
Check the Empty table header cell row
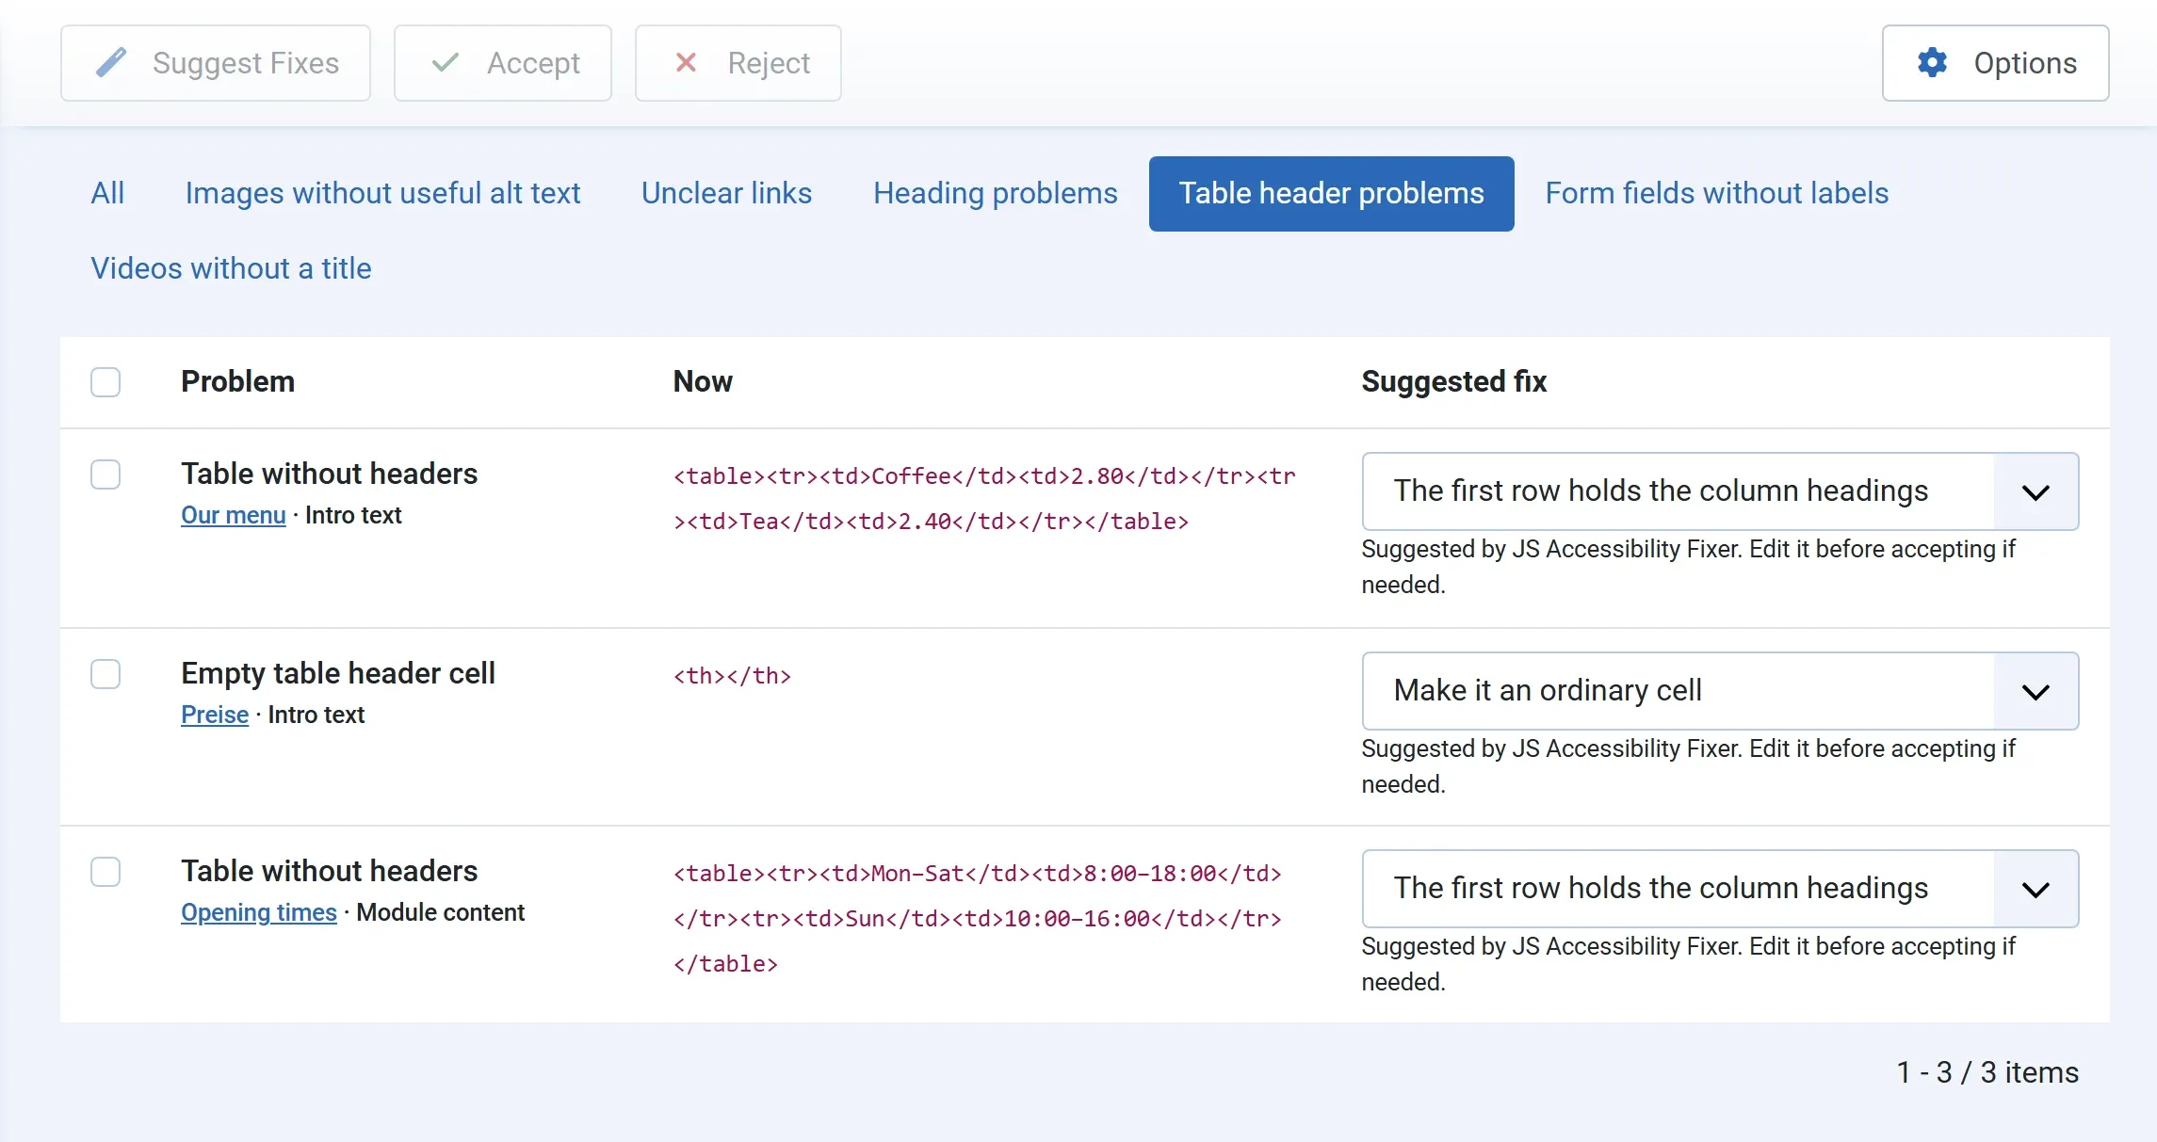pyautogui.click(x=105, y=674)
